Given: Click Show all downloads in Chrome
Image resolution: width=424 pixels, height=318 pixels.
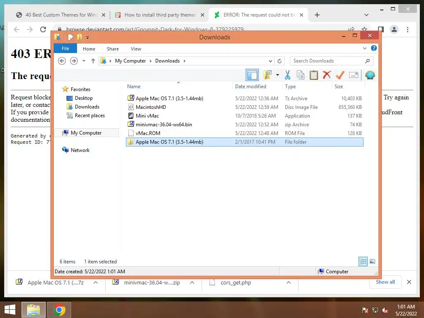Looking at the screenshot, I should coord(385,282).
